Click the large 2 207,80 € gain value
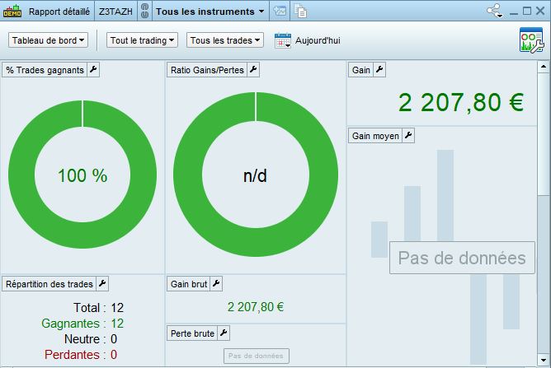 (x=461, y=102)
